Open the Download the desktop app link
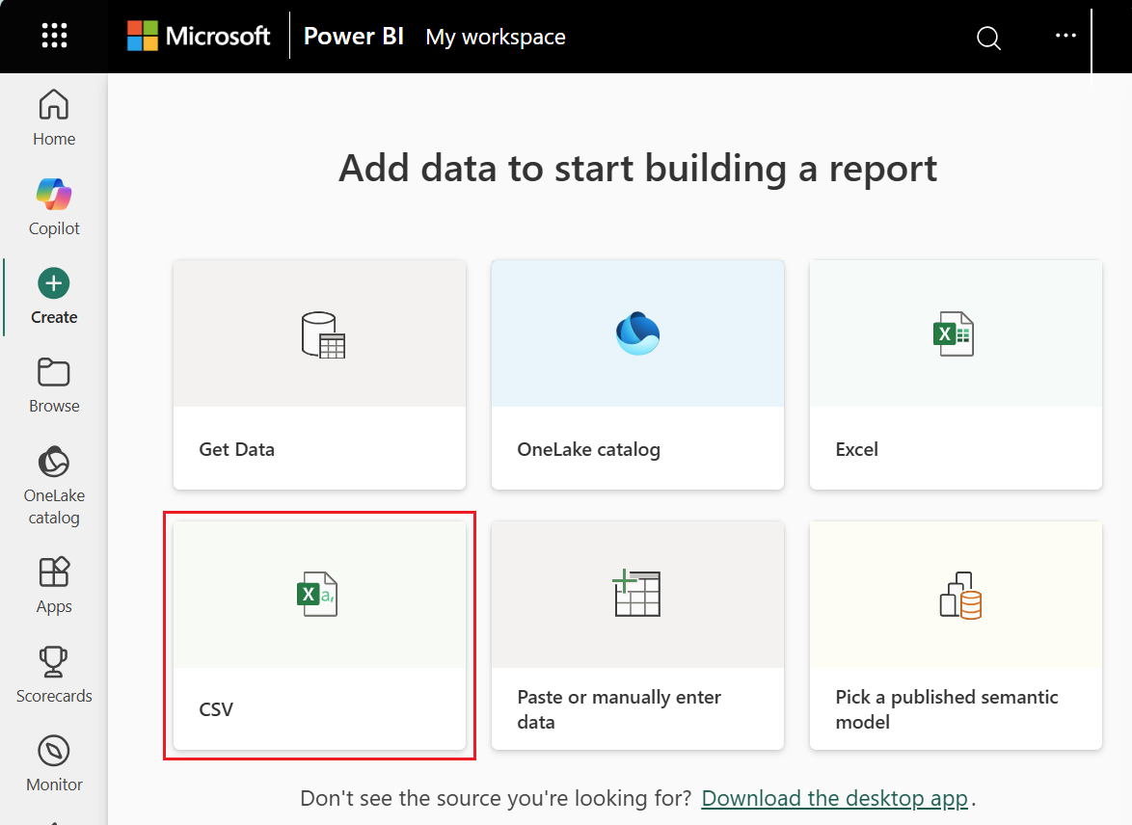1132x825 pixels. [835, 798]
